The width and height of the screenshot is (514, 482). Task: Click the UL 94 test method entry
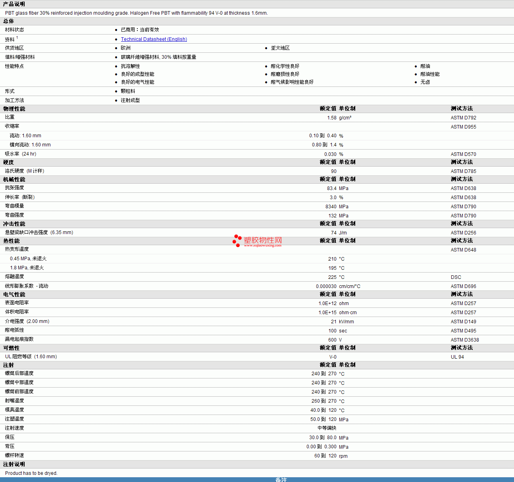click(457, 357)
